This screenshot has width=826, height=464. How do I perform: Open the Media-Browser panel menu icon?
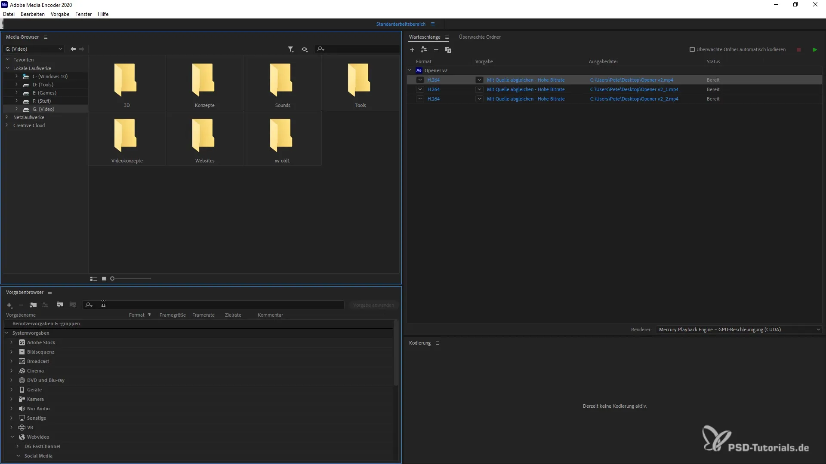tap(46, 37)
